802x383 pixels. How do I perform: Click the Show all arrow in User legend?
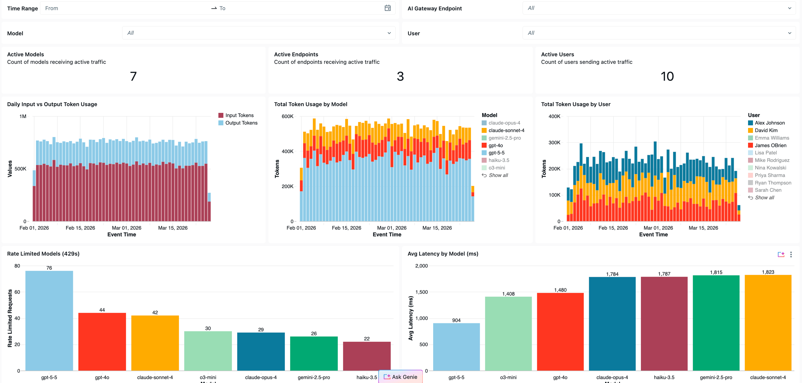(750, 198)
